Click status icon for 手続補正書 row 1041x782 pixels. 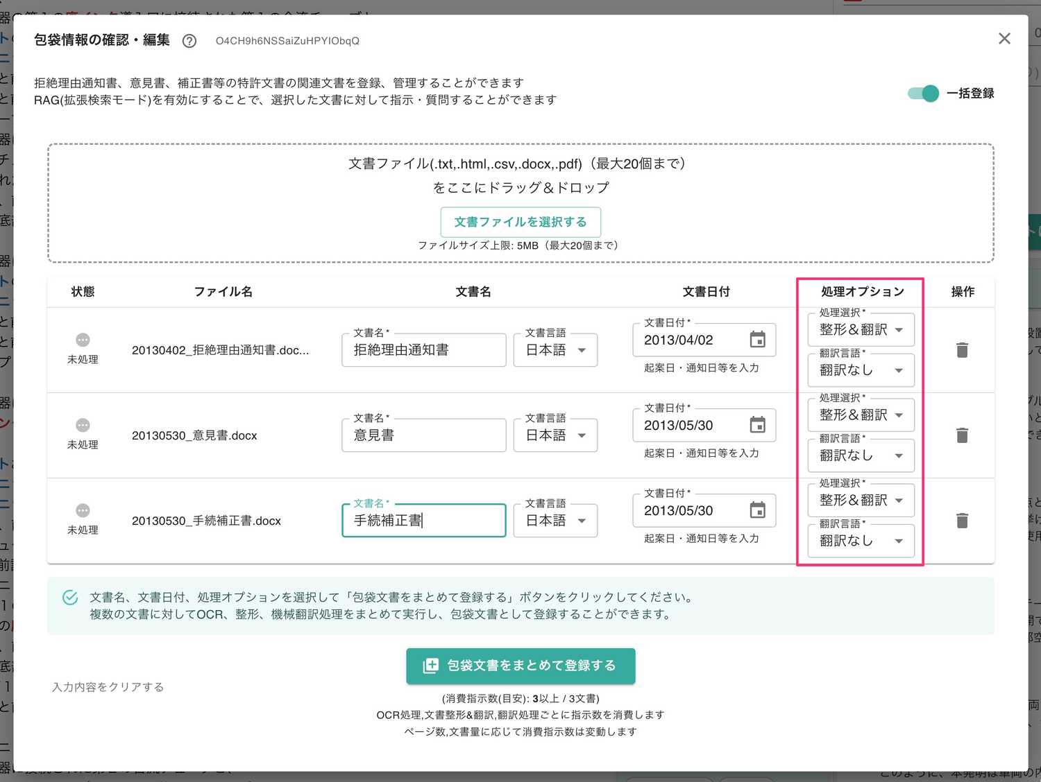83,510
